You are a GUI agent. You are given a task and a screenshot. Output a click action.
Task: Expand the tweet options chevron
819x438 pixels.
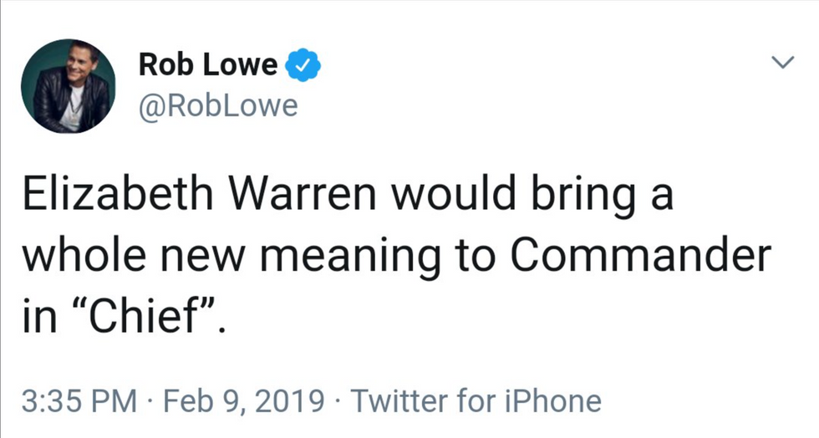(x=783, y=62)
